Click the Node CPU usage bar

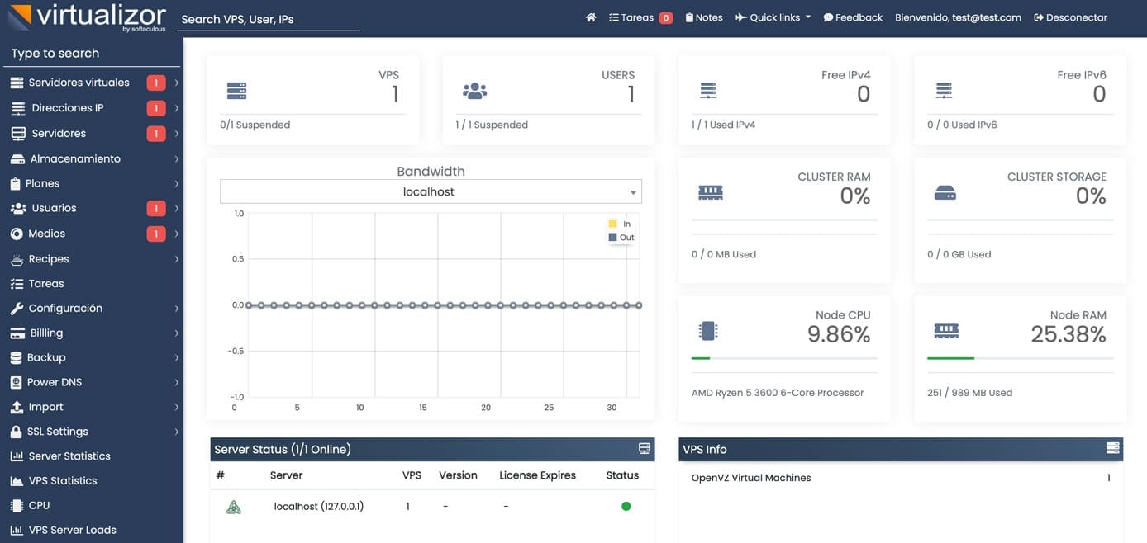[783, 359]
